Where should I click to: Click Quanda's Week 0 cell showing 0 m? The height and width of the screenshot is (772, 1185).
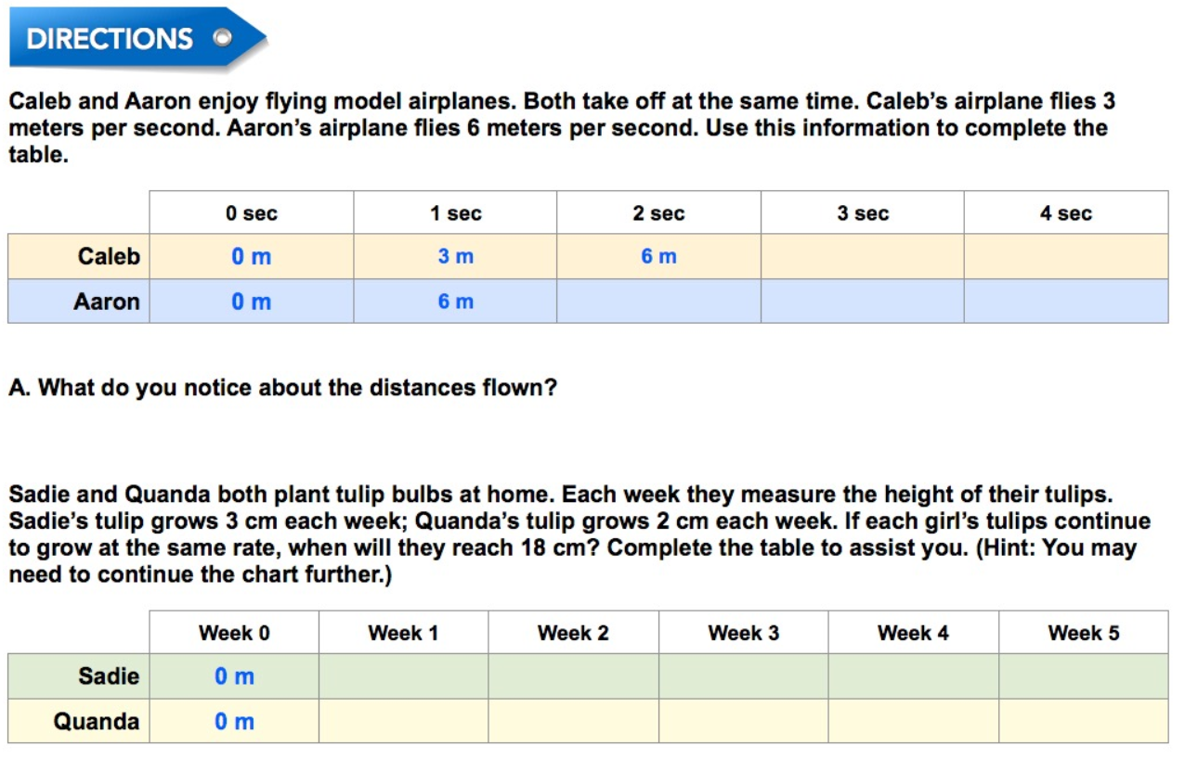tap(234, 721)
